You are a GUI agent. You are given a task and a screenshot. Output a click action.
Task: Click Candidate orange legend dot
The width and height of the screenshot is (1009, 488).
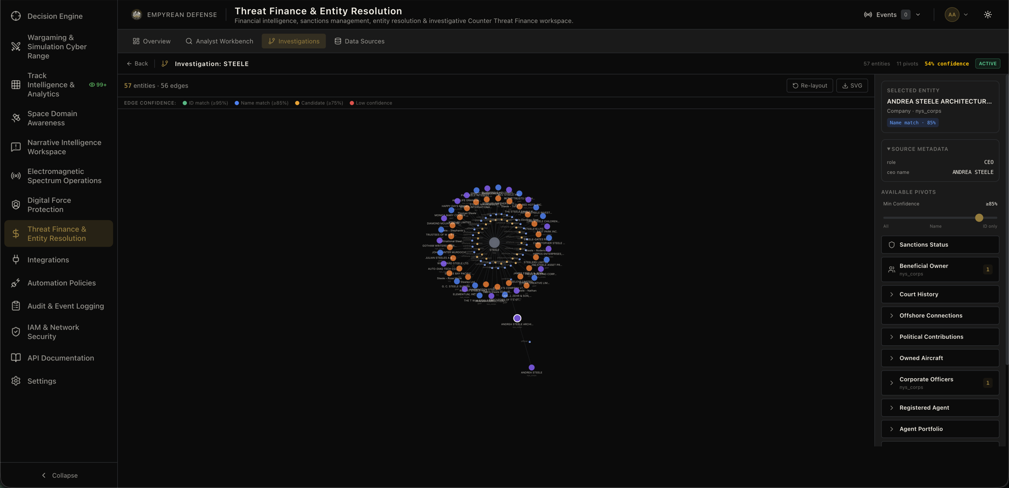pyautogui.click(x=297, y=103)
